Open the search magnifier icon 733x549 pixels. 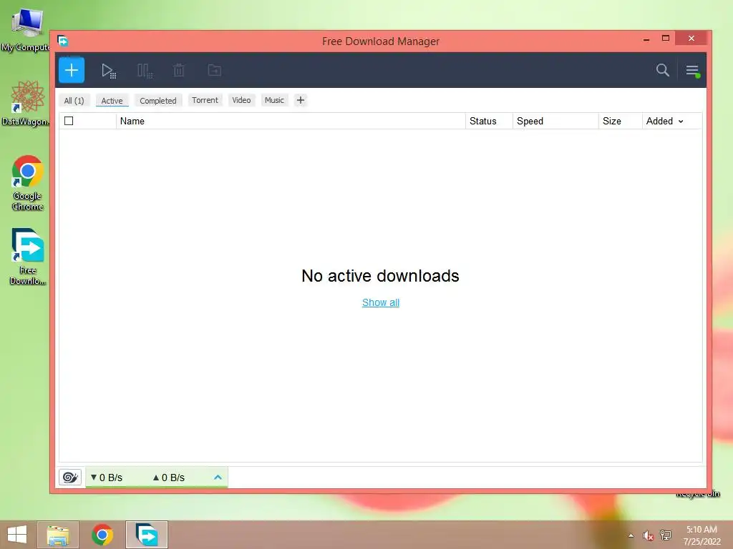[x=662, y=70]
